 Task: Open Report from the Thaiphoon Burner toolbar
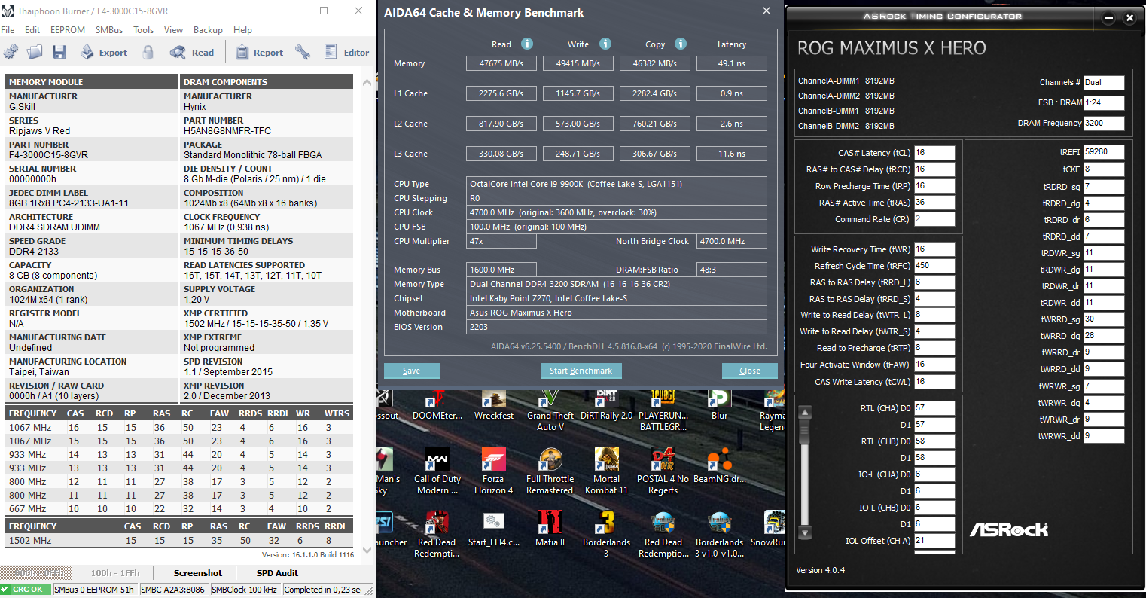coord(259,52)
